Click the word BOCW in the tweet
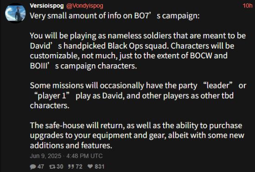Viewport: 255px width, 172px height. coord(201,56)
